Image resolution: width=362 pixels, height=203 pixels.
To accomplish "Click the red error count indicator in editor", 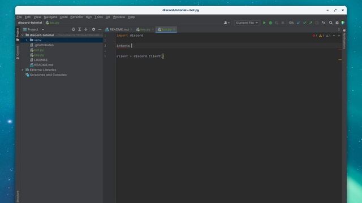I will [x=315, y=36].
